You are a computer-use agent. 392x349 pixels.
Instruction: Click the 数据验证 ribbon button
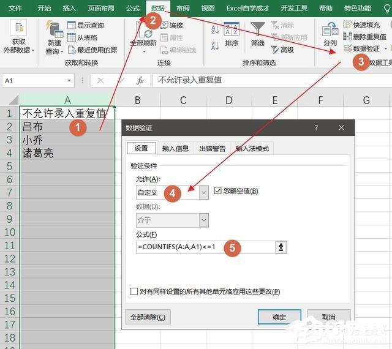tap(362, 48)
